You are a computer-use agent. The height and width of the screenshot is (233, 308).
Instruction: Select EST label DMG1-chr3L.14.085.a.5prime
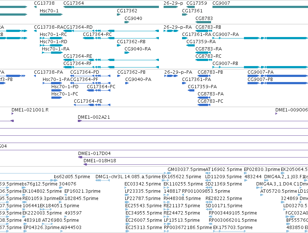tap(128, 176)
